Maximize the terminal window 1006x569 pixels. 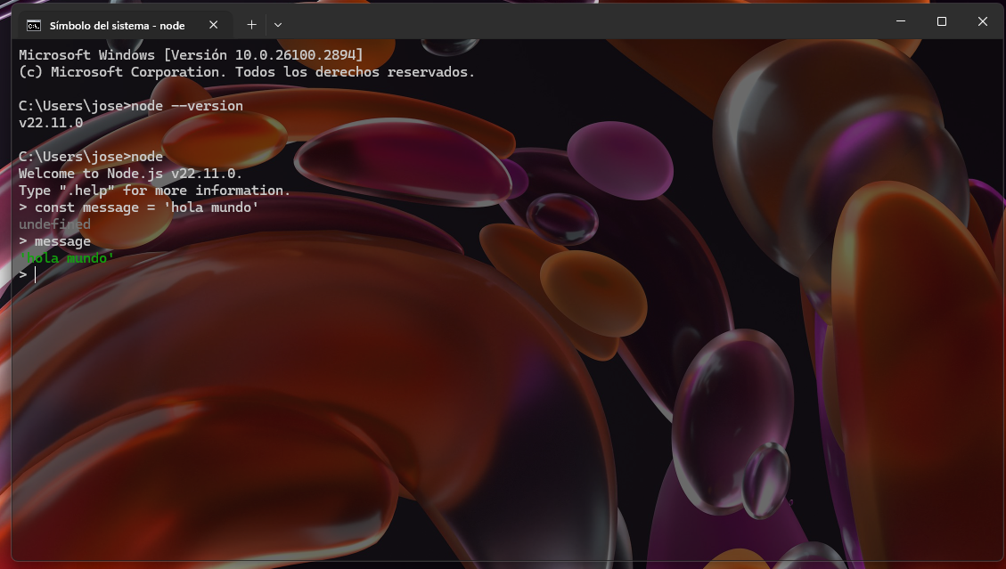[941, 21]
